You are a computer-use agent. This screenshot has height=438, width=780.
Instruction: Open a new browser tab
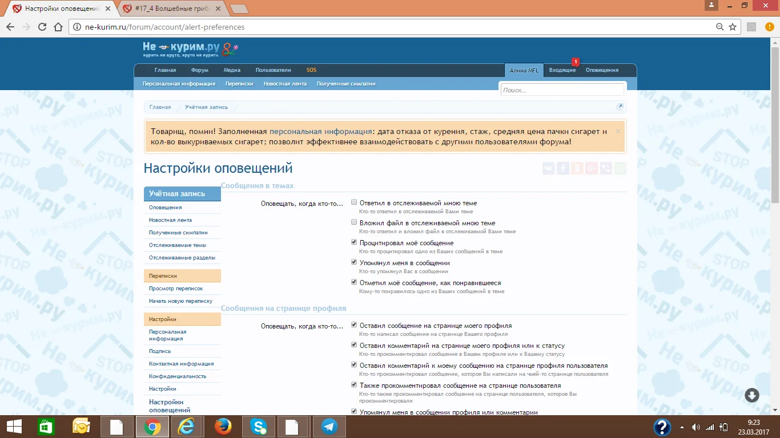(x=239, y=9)
